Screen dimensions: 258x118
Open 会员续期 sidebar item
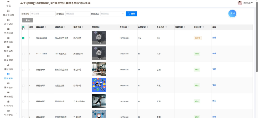point(8,31)
